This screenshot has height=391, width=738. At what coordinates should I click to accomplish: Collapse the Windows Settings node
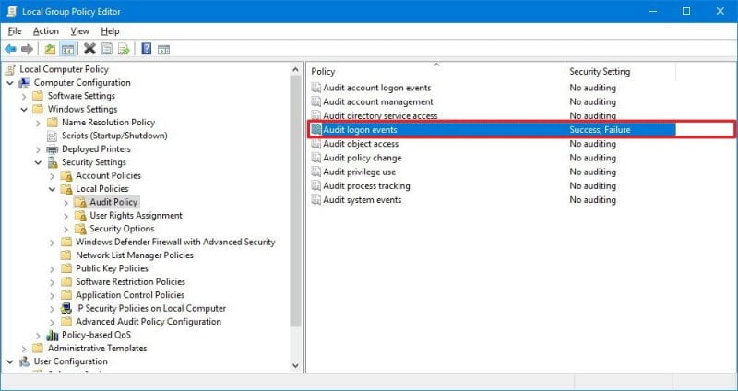click(24, 110)
